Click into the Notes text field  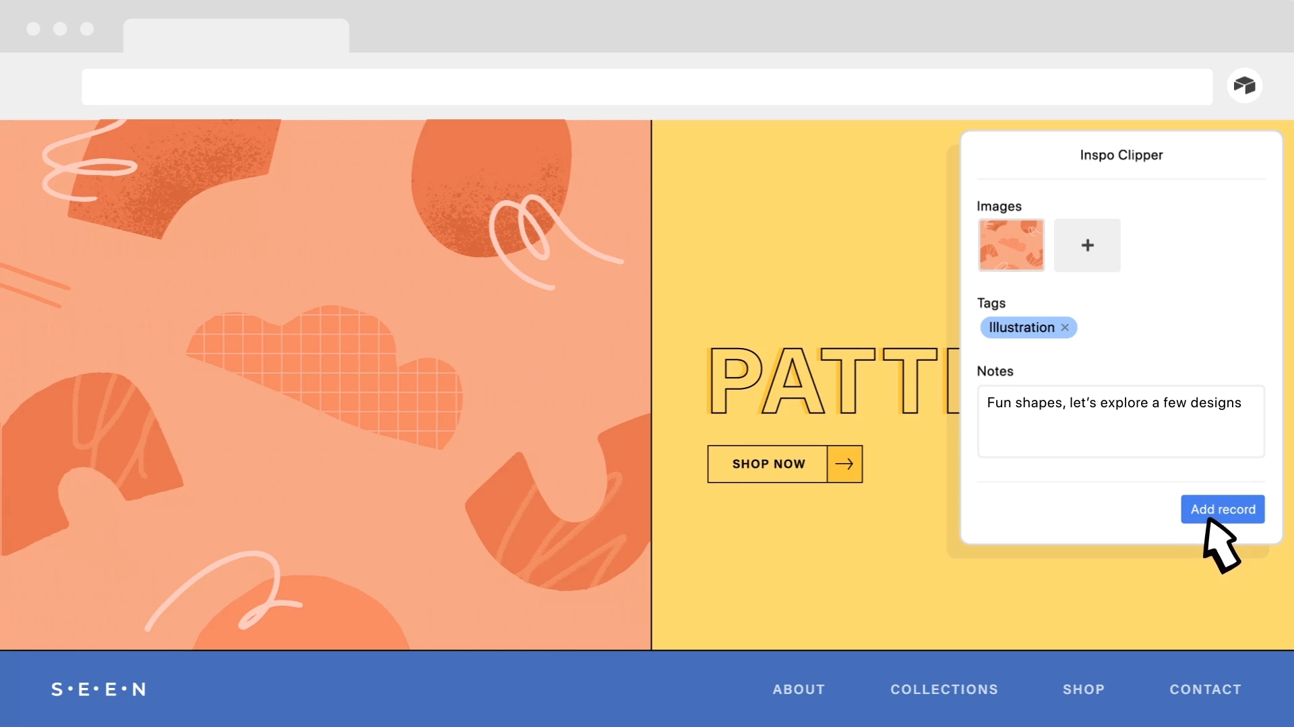click(x=1120, y=422)
